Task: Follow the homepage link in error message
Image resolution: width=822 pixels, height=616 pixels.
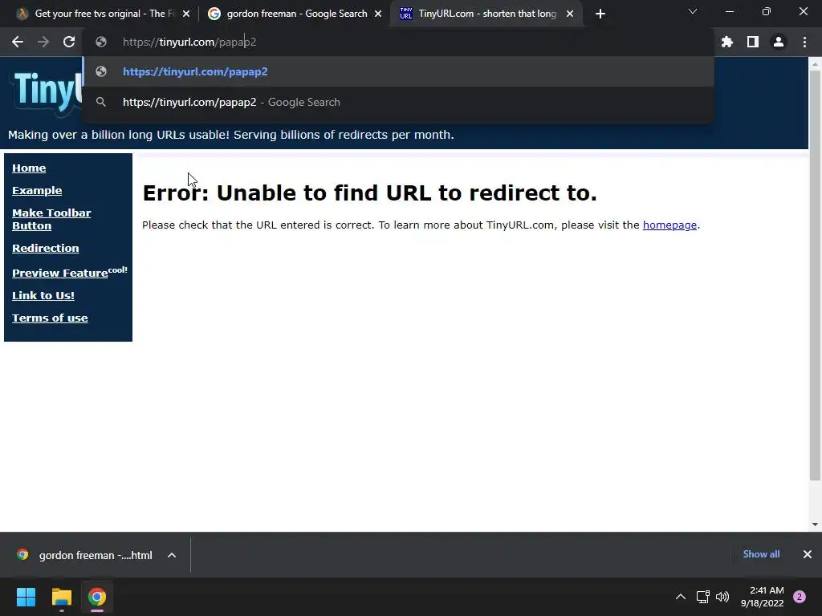Action: pos(669,225)
